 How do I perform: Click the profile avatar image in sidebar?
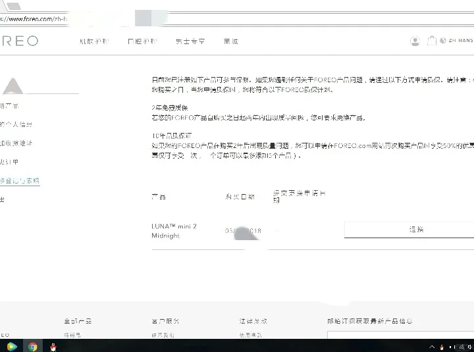click(x=13, y=86)
